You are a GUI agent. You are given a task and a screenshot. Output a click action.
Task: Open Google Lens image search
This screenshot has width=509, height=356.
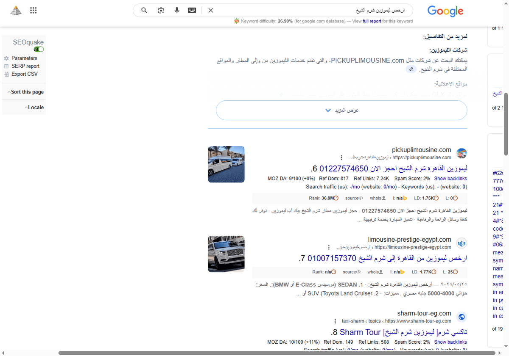click(x=161, y=10)
